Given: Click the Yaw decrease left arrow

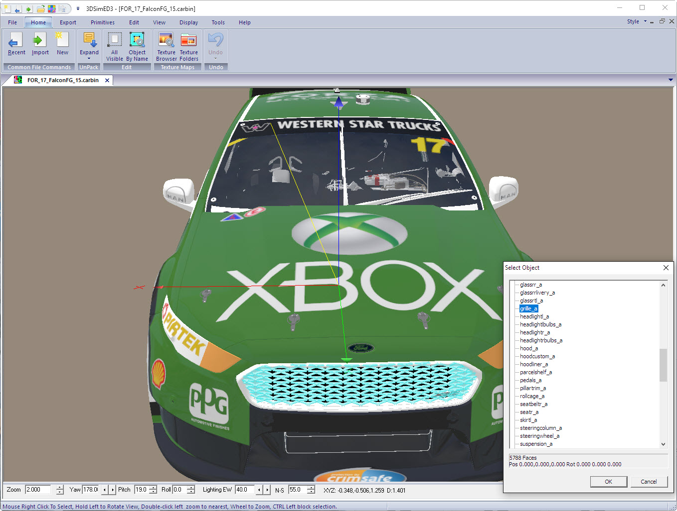Looking at the screenshot, I should (105, 490).
